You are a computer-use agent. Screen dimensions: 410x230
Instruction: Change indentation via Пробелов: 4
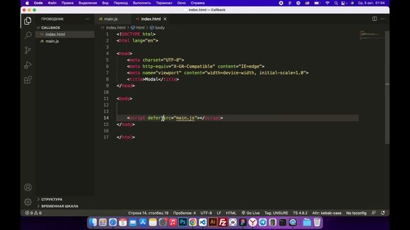[x=184, y=213]
